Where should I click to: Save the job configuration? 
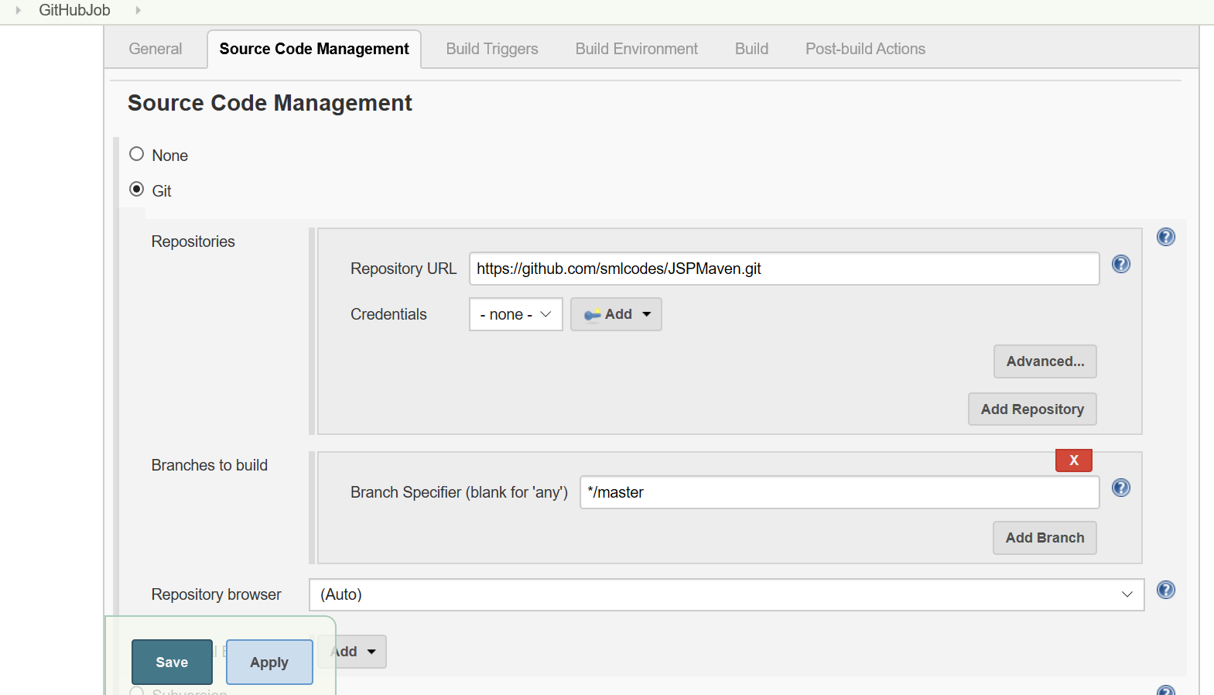click(172, 662)
